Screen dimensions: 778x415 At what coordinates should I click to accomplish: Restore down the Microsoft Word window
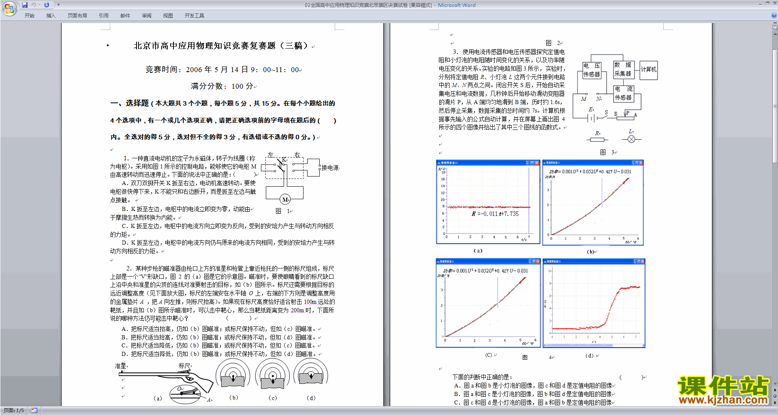point(767,4)
